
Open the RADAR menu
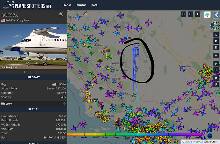68,5
